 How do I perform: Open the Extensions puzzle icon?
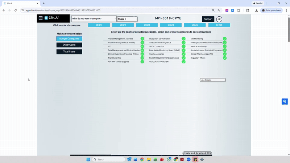tap(239, 11)
